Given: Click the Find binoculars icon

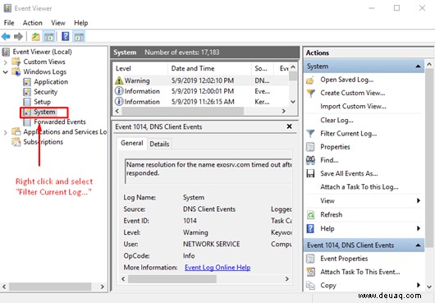Looking at the screenshot, I should pos(310,160).
